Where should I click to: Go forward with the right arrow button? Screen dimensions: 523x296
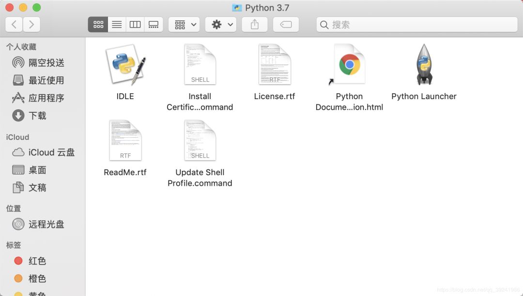coord(31,24)
